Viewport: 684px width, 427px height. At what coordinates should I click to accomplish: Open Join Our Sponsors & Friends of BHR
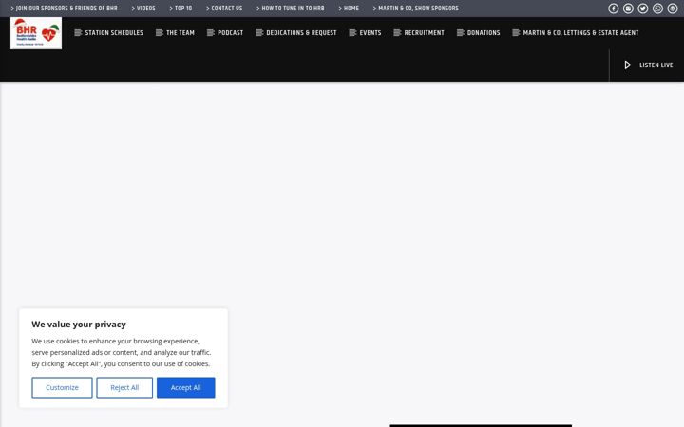click(x=65, y=9)
